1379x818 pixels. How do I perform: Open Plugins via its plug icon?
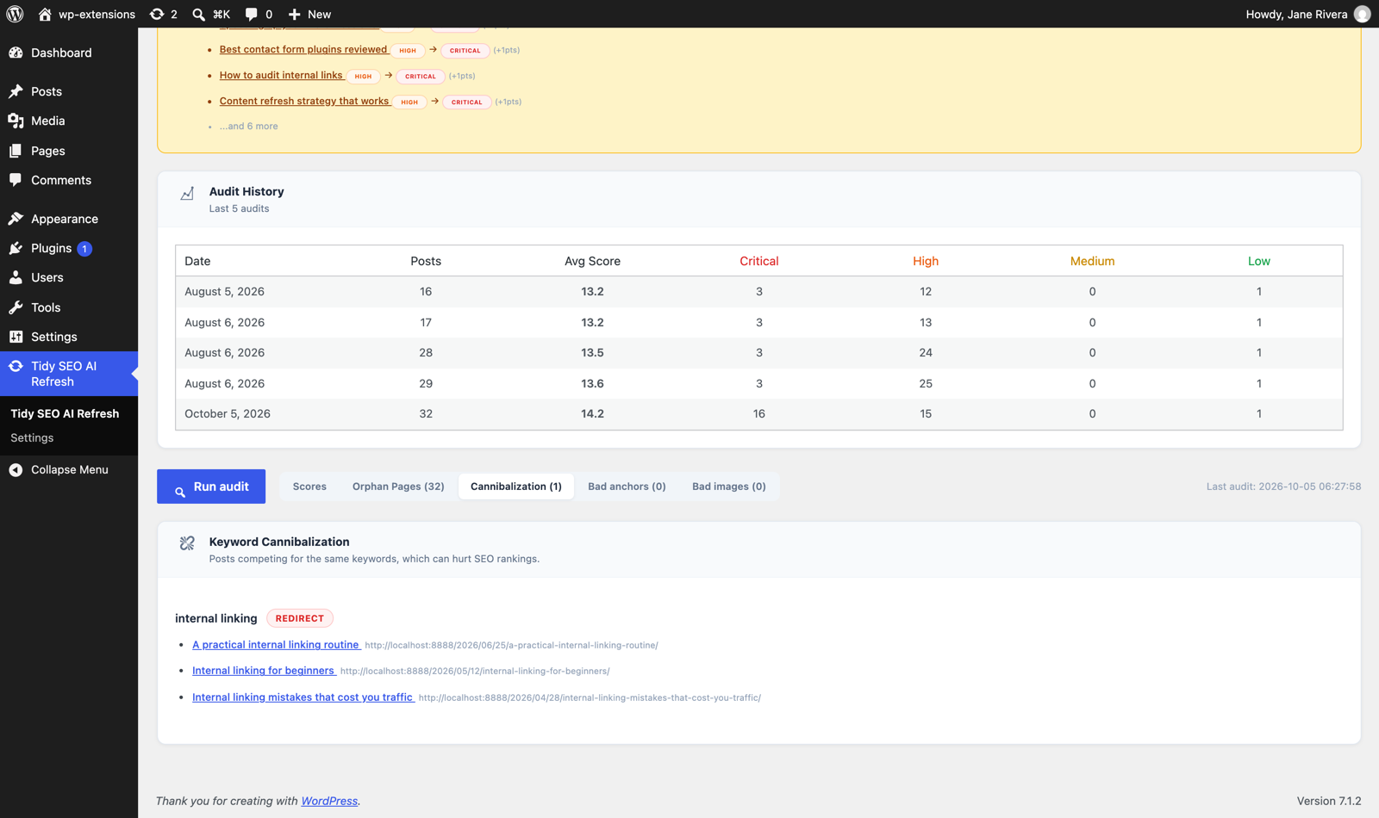coord(16,248)
